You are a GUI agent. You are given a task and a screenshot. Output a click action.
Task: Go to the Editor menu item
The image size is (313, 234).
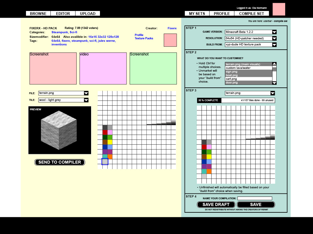point(63,13)
